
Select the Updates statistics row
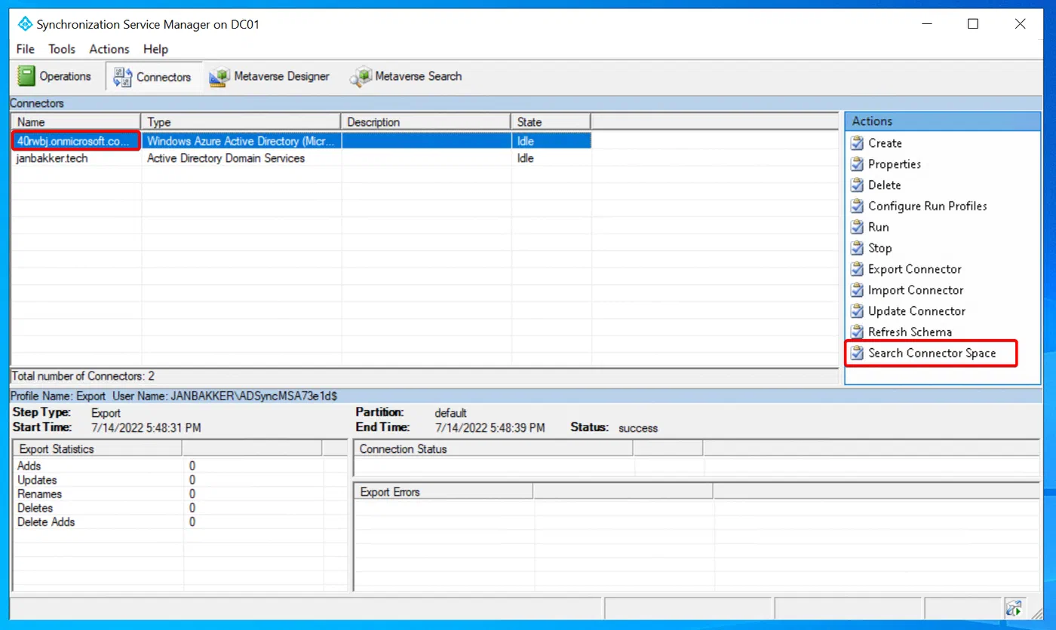click(180, 480)
